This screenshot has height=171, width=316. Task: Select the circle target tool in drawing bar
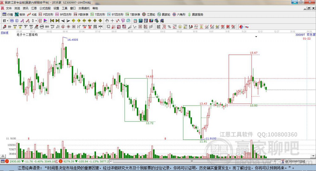(63, 27)
